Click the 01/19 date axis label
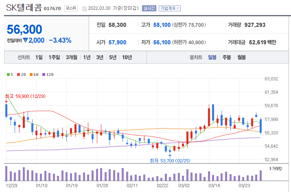 click(x=72, y=186)
